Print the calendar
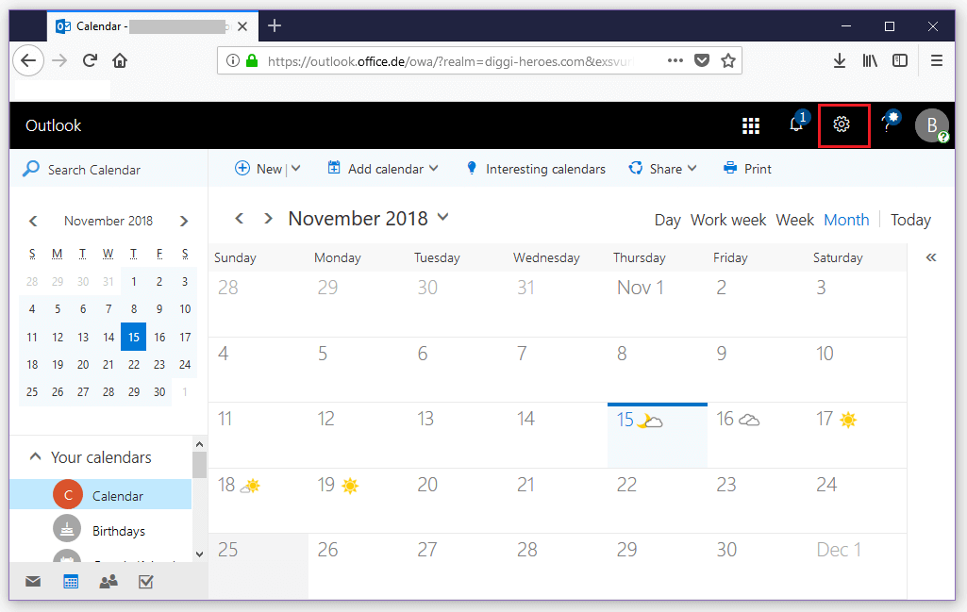Viewport: 967px width, 612px height. pos(747,168)
